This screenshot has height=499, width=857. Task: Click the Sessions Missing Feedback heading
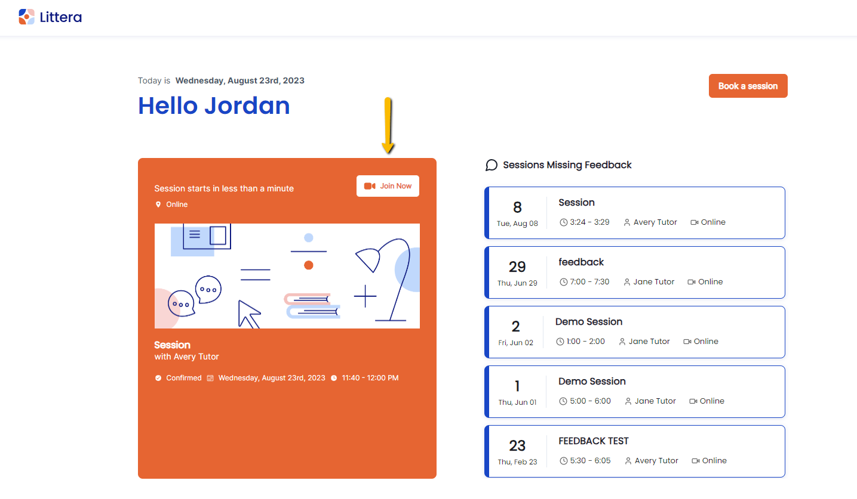pyautogui.click(x=567, y=165)
